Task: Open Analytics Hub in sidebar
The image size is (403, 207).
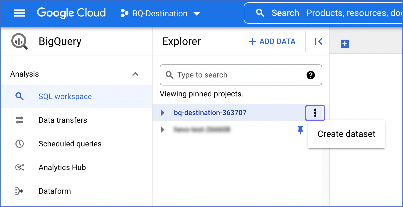Action: click(76, 167)
